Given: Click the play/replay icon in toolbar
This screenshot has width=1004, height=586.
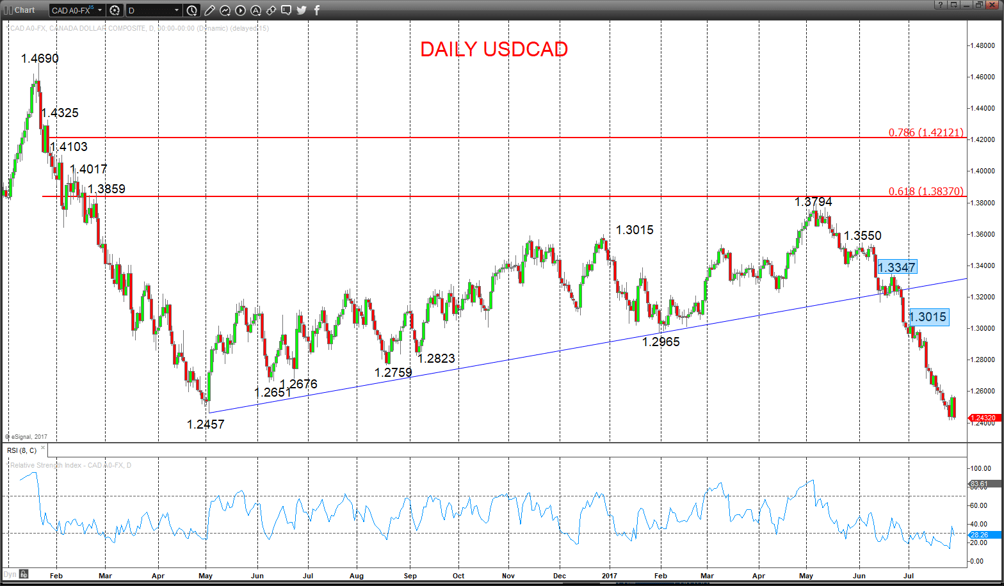Looking at the screenshot, I should tap(240, 10).
